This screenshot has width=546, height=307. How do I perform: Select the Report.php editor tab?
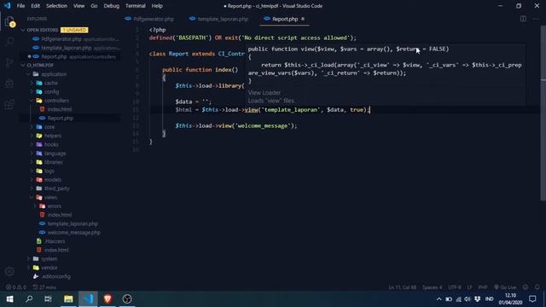tap(284, 19)
